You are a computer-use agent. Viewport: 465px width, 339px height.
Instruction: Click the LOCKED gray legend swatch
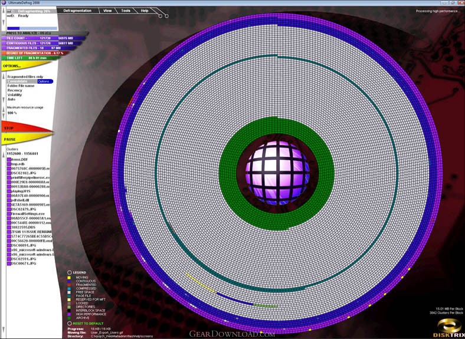click(69, 303)
